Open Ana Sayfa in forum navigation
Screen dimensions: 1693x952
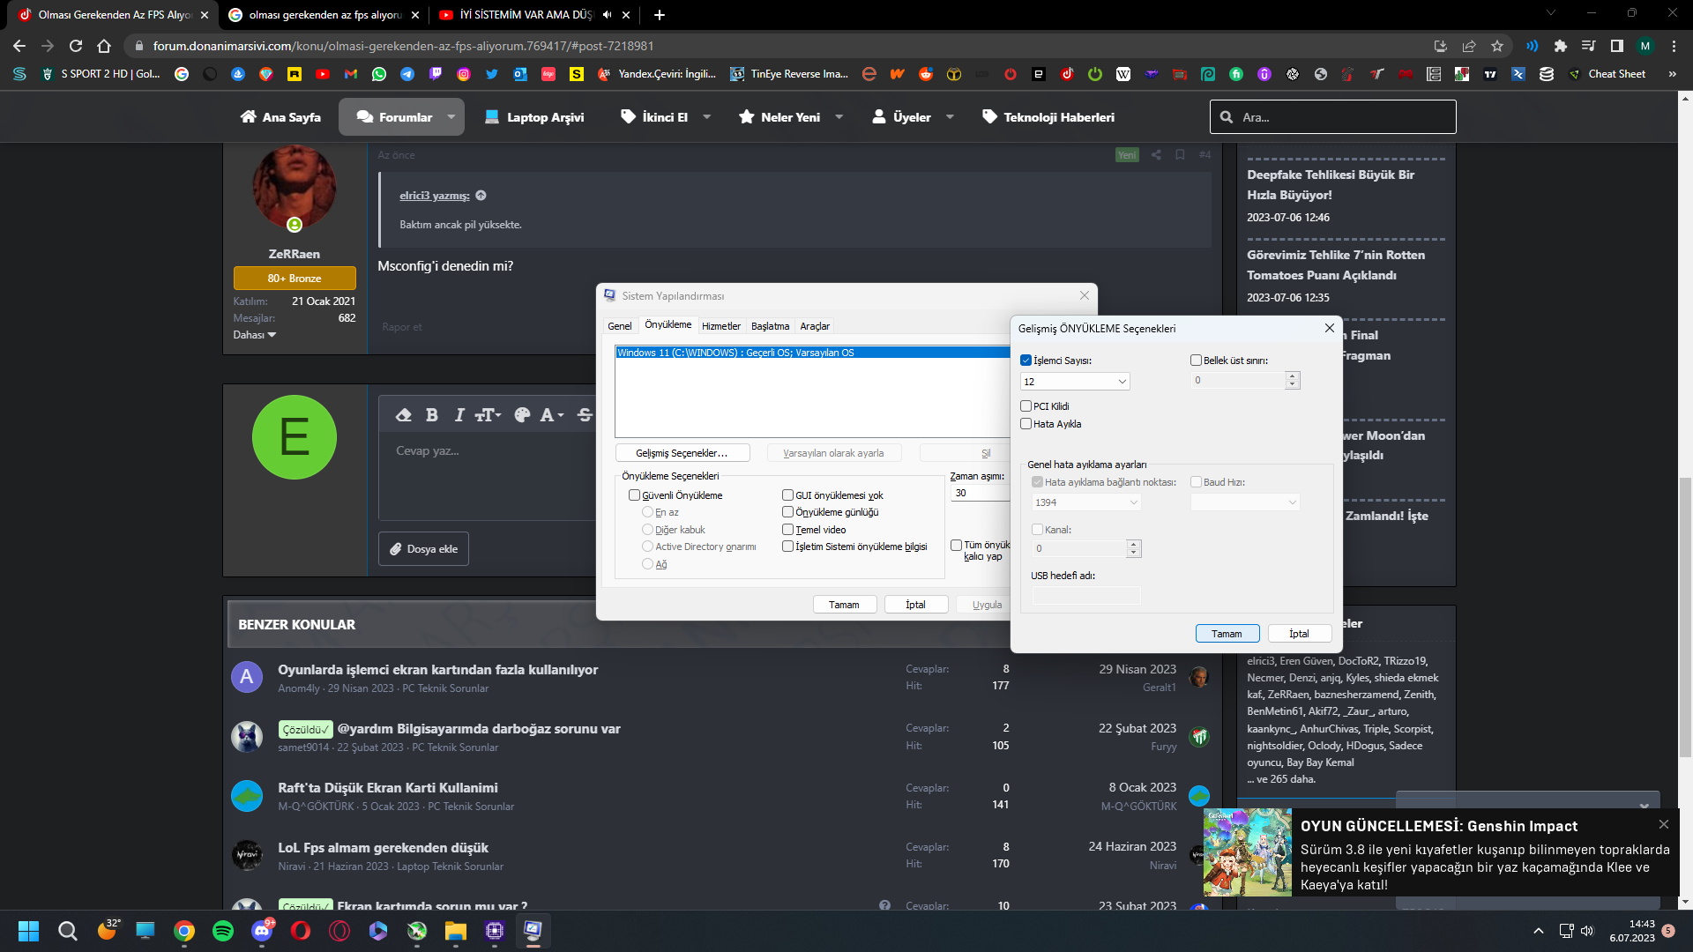(x=280, y=117)
